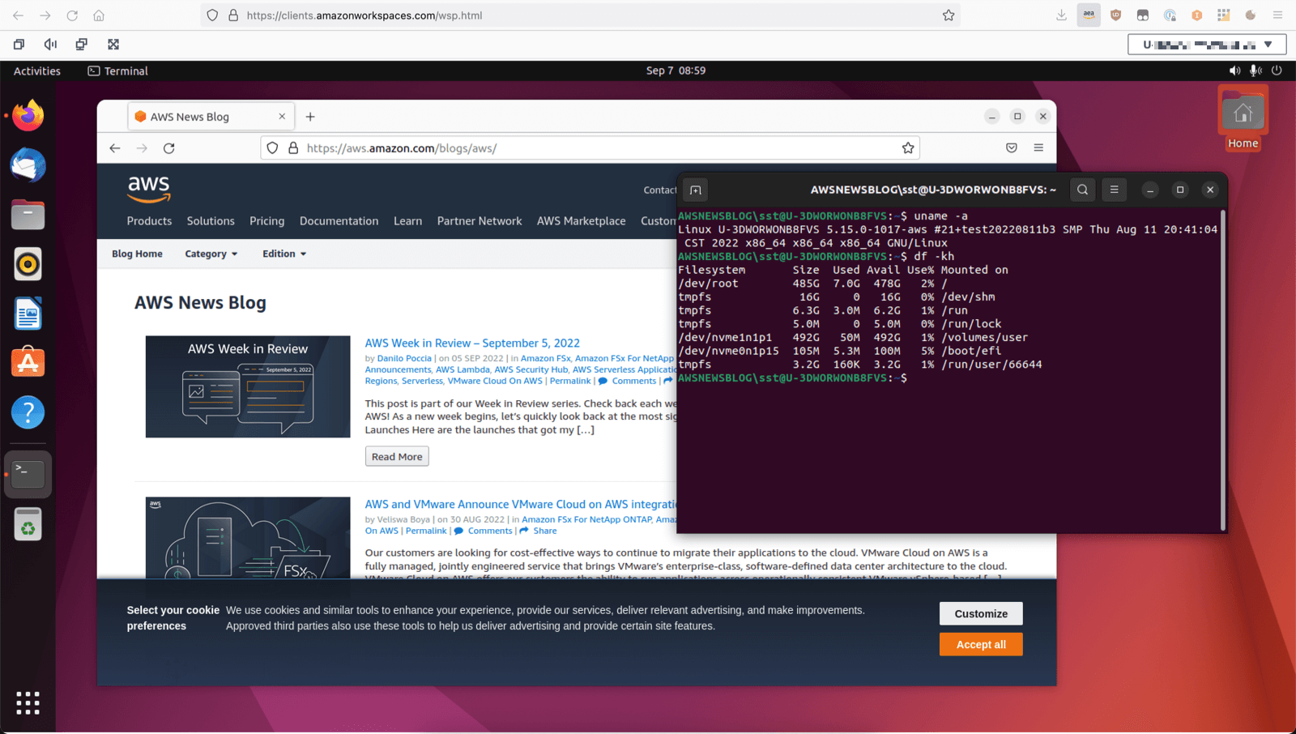
Task: Read More about AWS Week in Review
Action: click(x=396, y=456)
